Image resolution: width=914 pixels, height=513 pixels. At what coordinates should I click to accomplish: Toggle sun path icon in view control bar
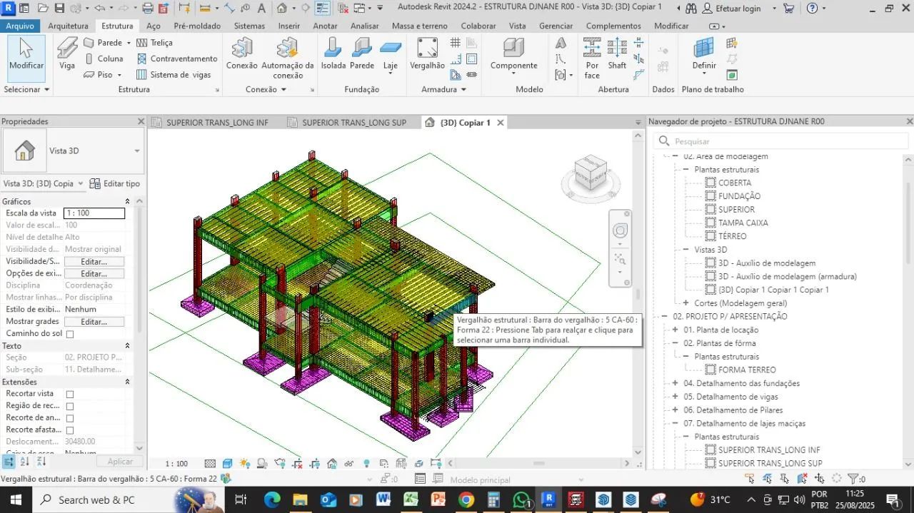tap(245, 464)
